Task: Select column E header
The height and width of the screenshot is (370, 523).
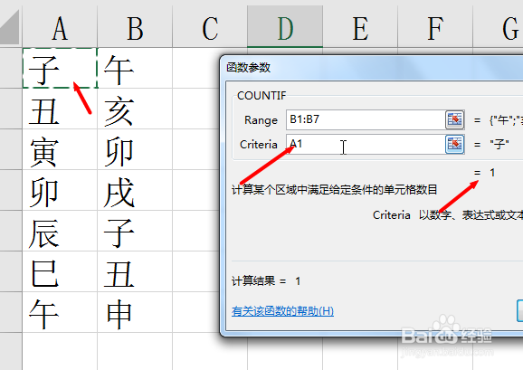Action: coord(360,26)
